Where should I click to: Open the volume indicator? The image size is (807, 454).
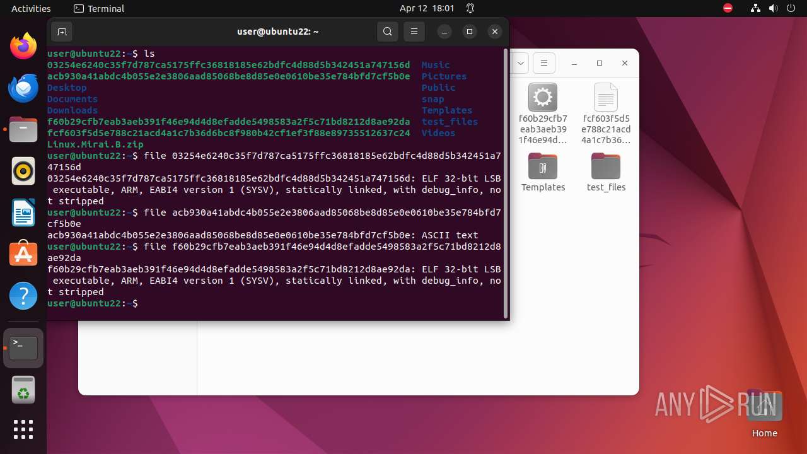click(x=774, y=9)
